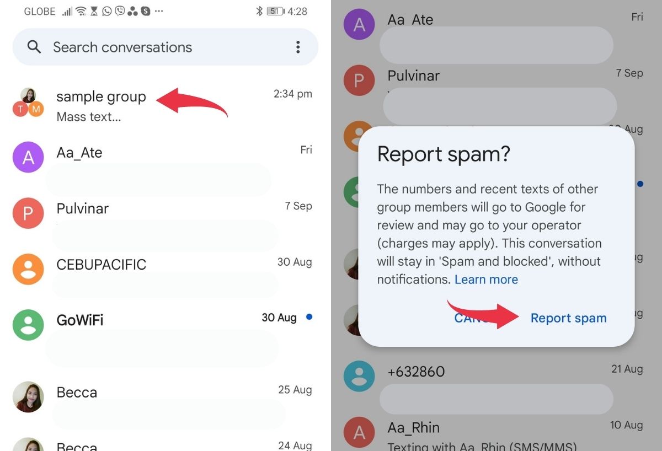Tap the search magnifier icon

[x=34, y=47]
